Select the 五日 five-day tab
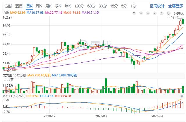The width and height of the screenshot is (186, 122). click(19, 6)
